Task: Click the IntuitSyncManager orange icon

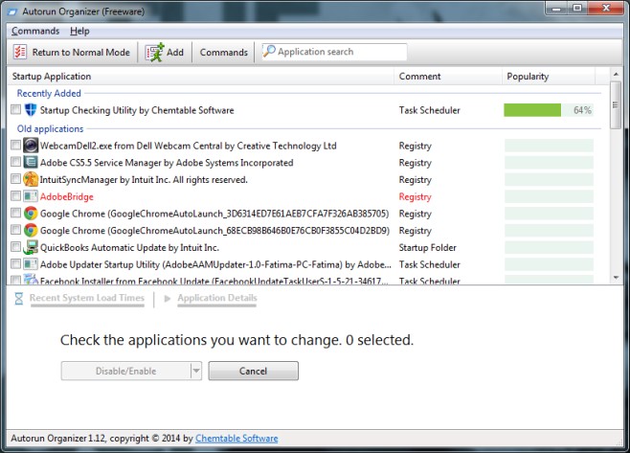Action: 31,179
